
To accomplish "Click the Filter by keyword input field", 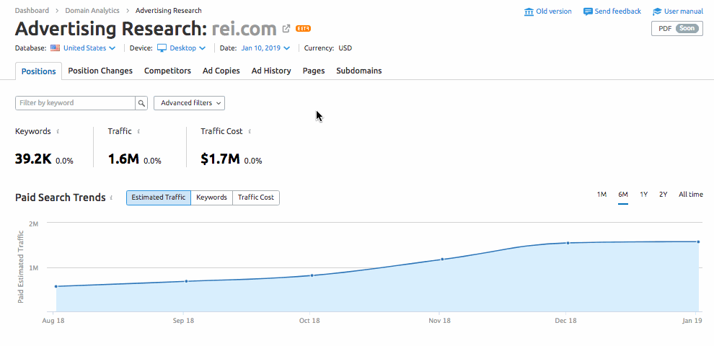I will point(75,103).
